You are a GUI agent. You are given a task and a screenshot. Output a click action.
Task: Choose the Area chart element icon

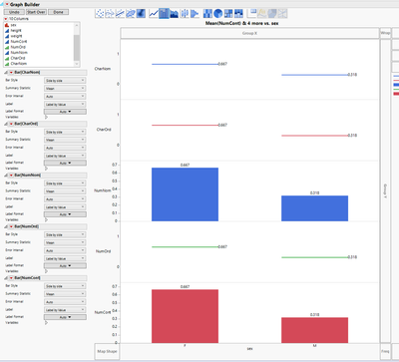click(174, 14)
